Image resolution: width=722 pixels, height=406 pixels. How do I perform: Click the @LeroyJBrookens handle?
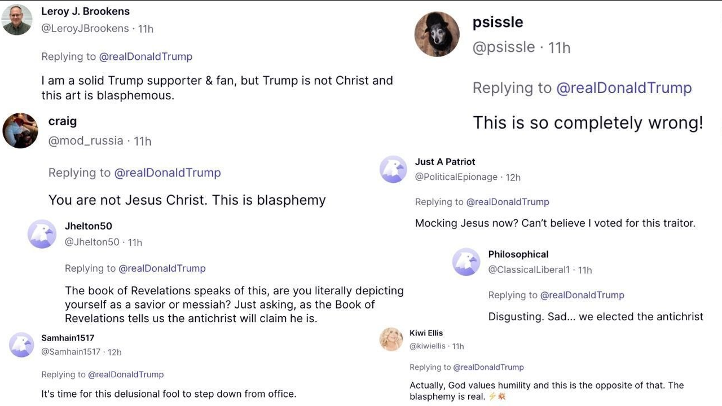pos(85,28)
